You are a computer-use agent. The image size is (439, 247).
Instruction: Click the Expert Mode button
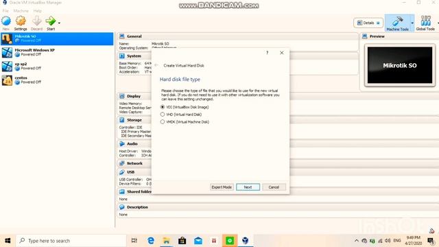point(222,187)
